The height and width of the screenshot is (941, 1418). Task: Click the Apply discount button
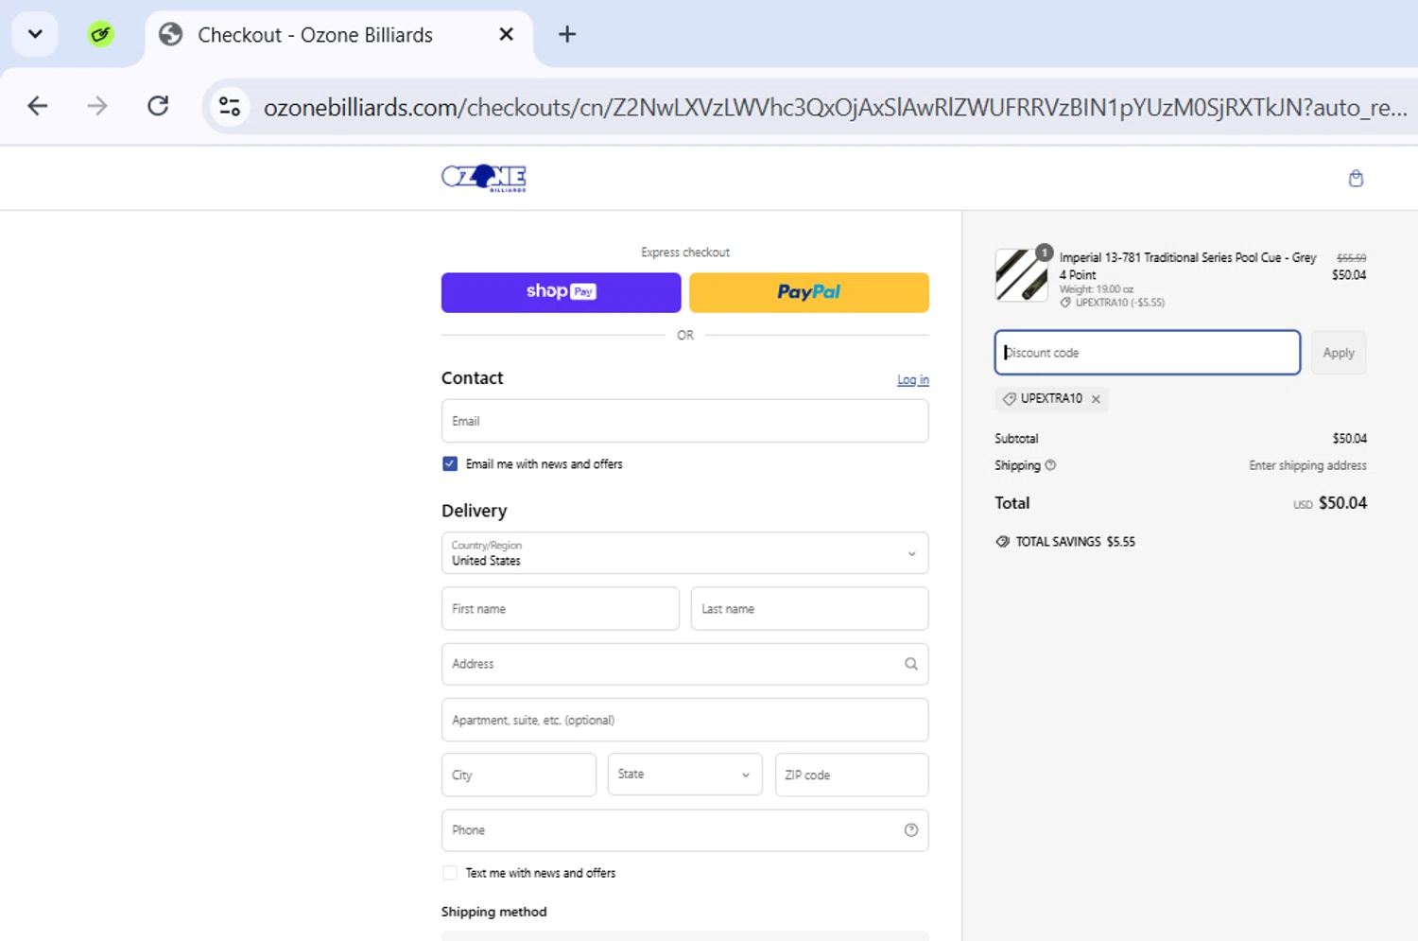[x=1339, y=353]
